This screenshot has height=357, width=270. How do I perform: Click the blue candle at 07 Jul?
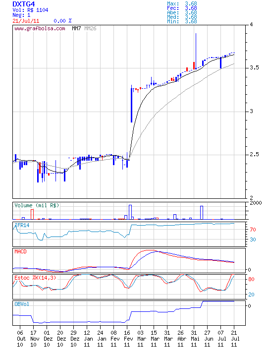point(220,63)
